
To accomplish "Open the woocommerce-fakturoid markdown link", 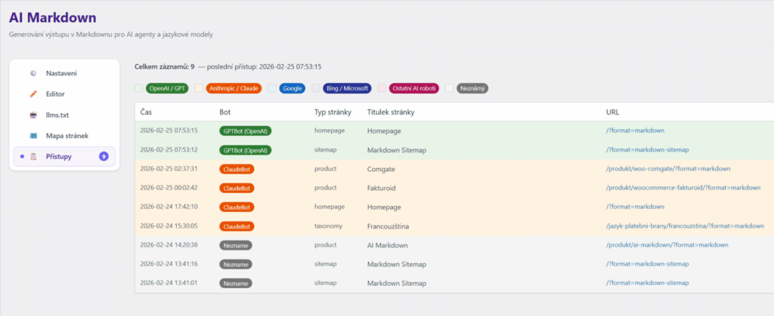I will [x=683, y=188].
